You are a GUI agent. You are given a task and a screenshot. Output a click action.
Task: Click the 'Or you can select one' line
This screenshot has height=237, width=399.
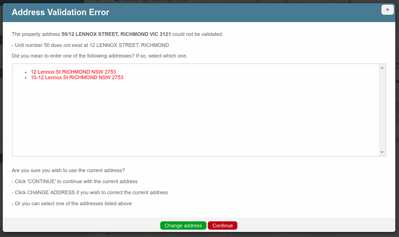72,203
